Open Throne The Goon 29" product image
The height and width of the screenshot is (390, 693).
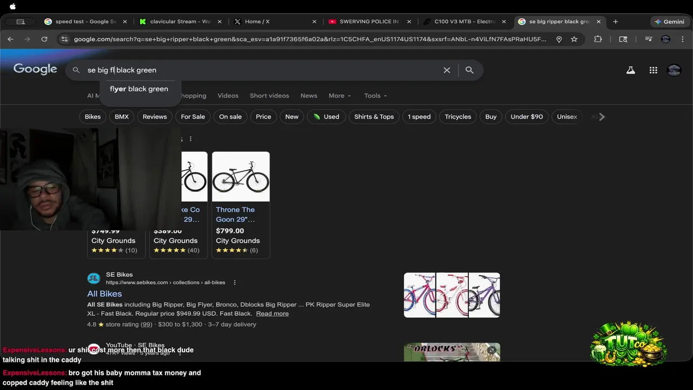pos(241,177)
